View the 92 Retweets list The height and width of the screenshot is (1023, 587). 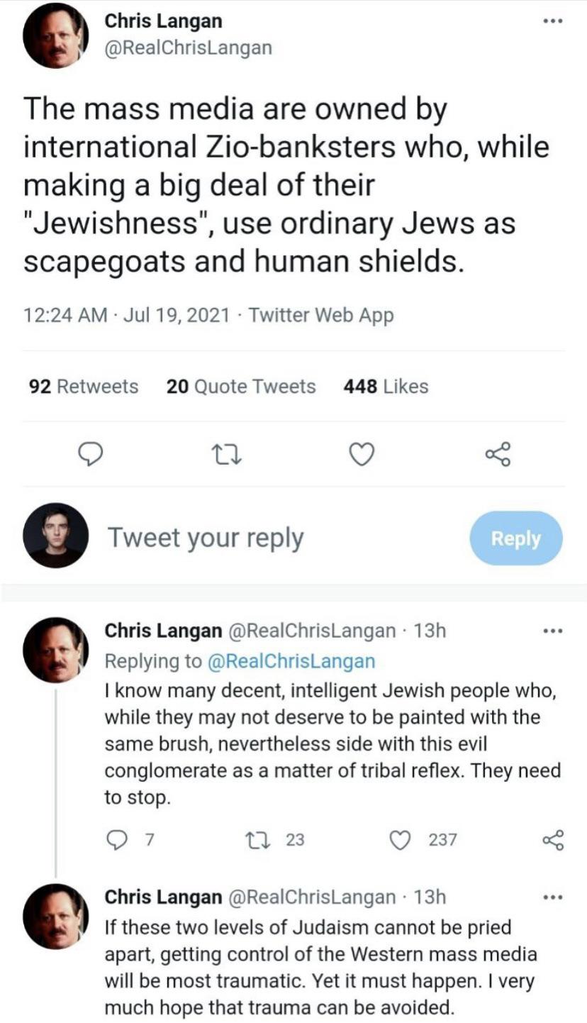pos(84,387)
